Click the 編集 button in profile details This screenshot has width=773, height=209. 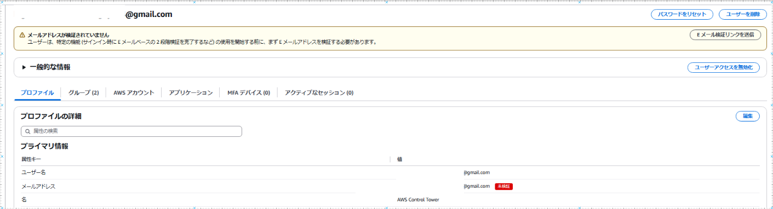click(747, 116)
